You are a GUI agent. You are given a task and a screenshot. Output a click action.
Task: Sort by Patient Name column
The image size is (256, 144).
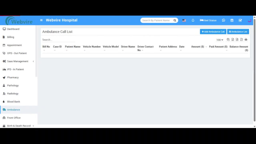point(73,47)
